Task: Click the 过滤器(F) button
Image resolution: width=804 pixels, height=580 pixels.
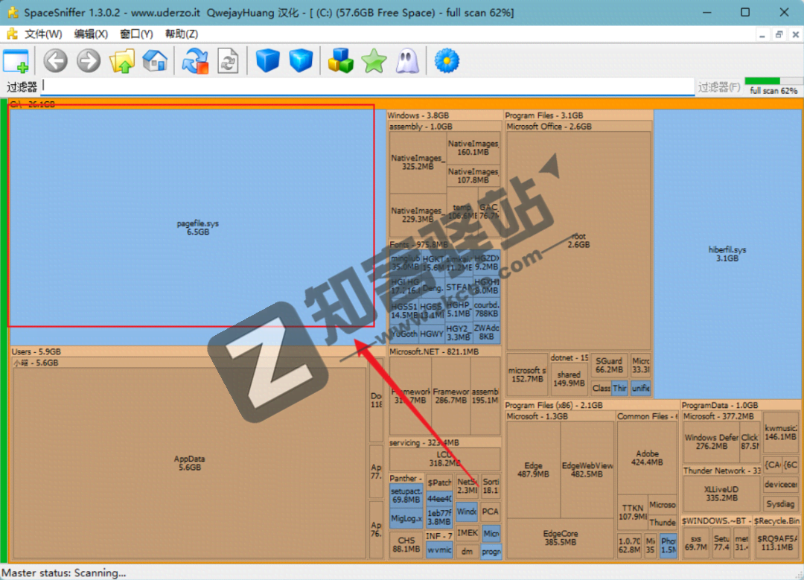Action: 718,87
